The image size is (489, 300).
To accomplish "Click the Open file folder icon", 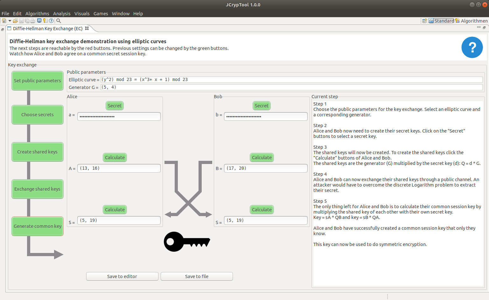I will point(15,21).
